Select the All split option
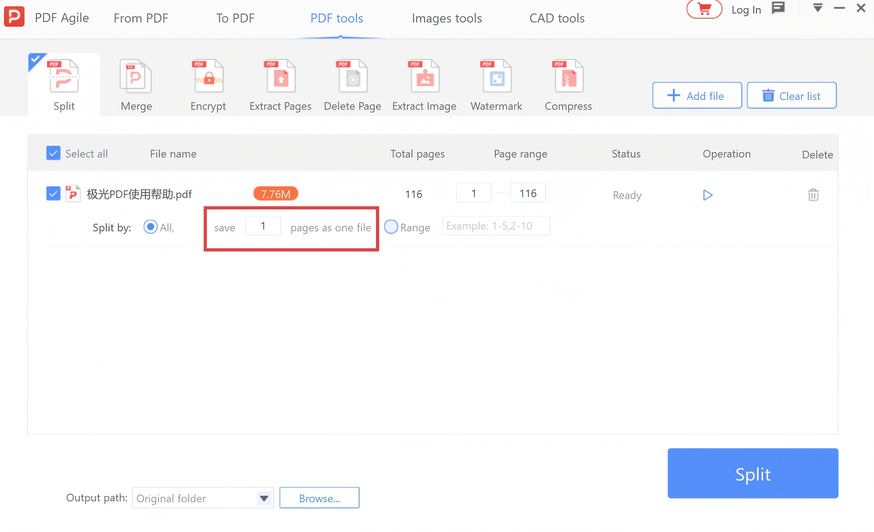 tap(150, 226)
